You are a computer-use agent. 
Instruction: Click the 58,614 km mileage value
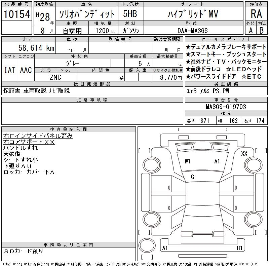point(36,48)
